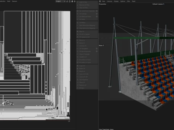Click the 1,0 coordinate label under UV canvas

pyautogui.click(x=69, y=121)
